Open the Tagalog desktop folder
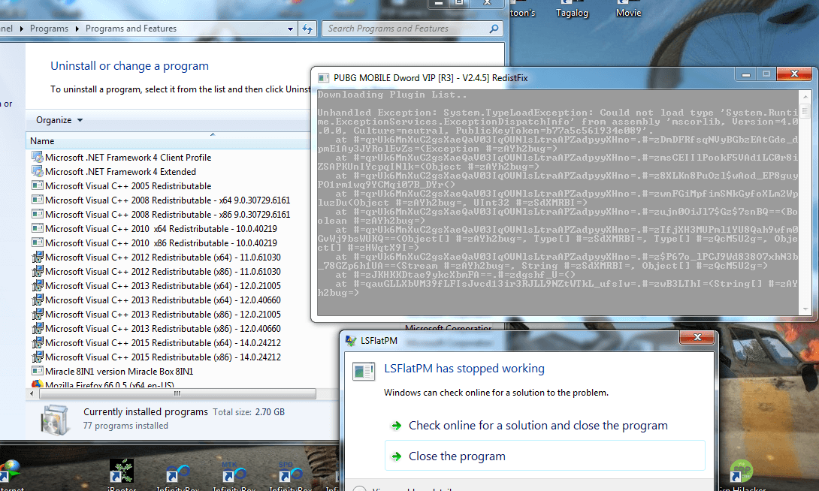819x491 pixels. (x=572, y=10)
